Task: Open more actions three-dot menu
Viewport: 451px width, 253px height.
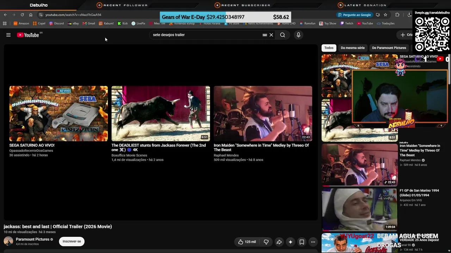Action: 313,242
